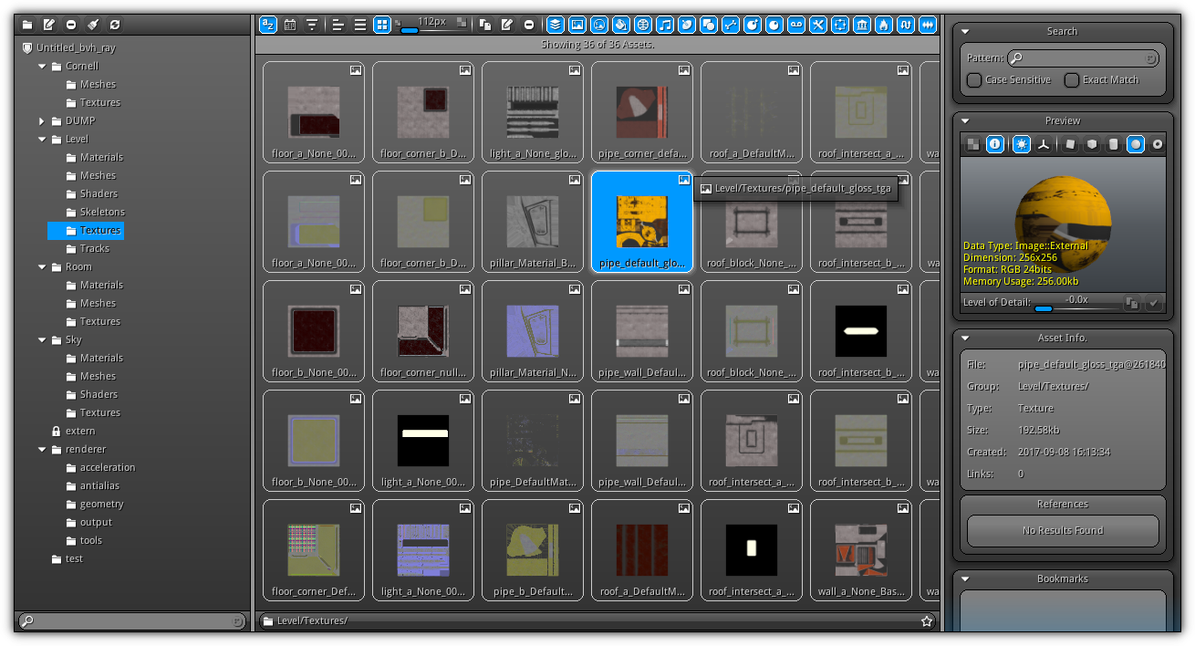This screenshot has width=1195, height=646.
Task: Select the test folder
Action: (x=67, y=558)
